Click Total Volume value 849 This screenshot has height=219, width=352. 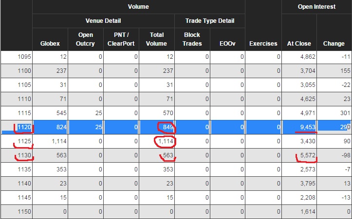pyautogui.click(x=168, y=127)
